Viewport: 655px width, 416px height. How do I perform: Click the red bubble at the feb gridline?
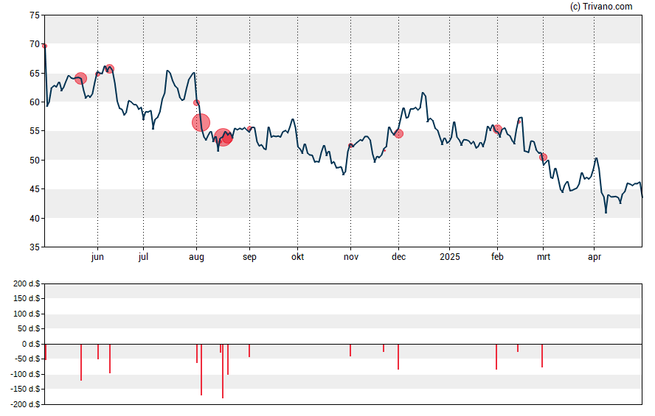click(x=497, y=130)
